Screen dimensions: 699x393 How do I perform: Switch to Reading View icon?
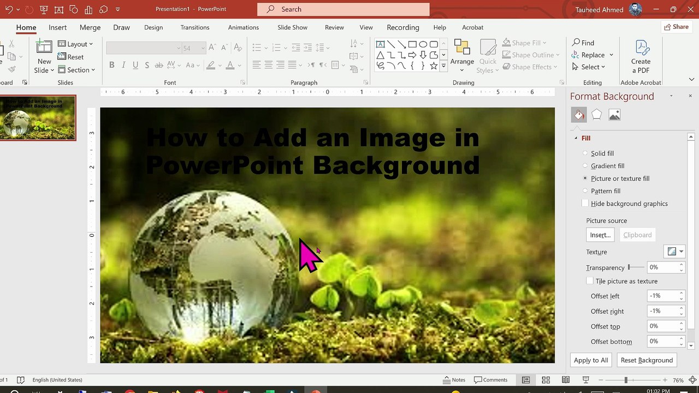(566, 380)
